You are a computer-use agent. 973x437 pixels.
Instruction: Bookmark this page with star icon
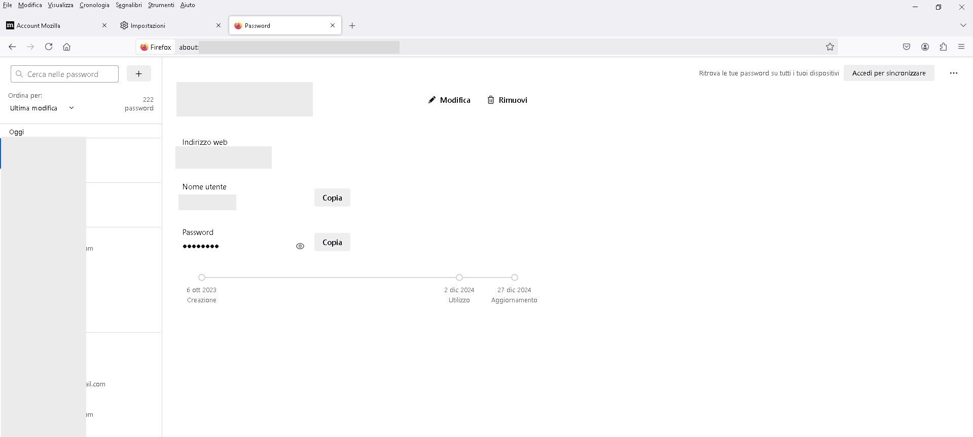(830, 47)
